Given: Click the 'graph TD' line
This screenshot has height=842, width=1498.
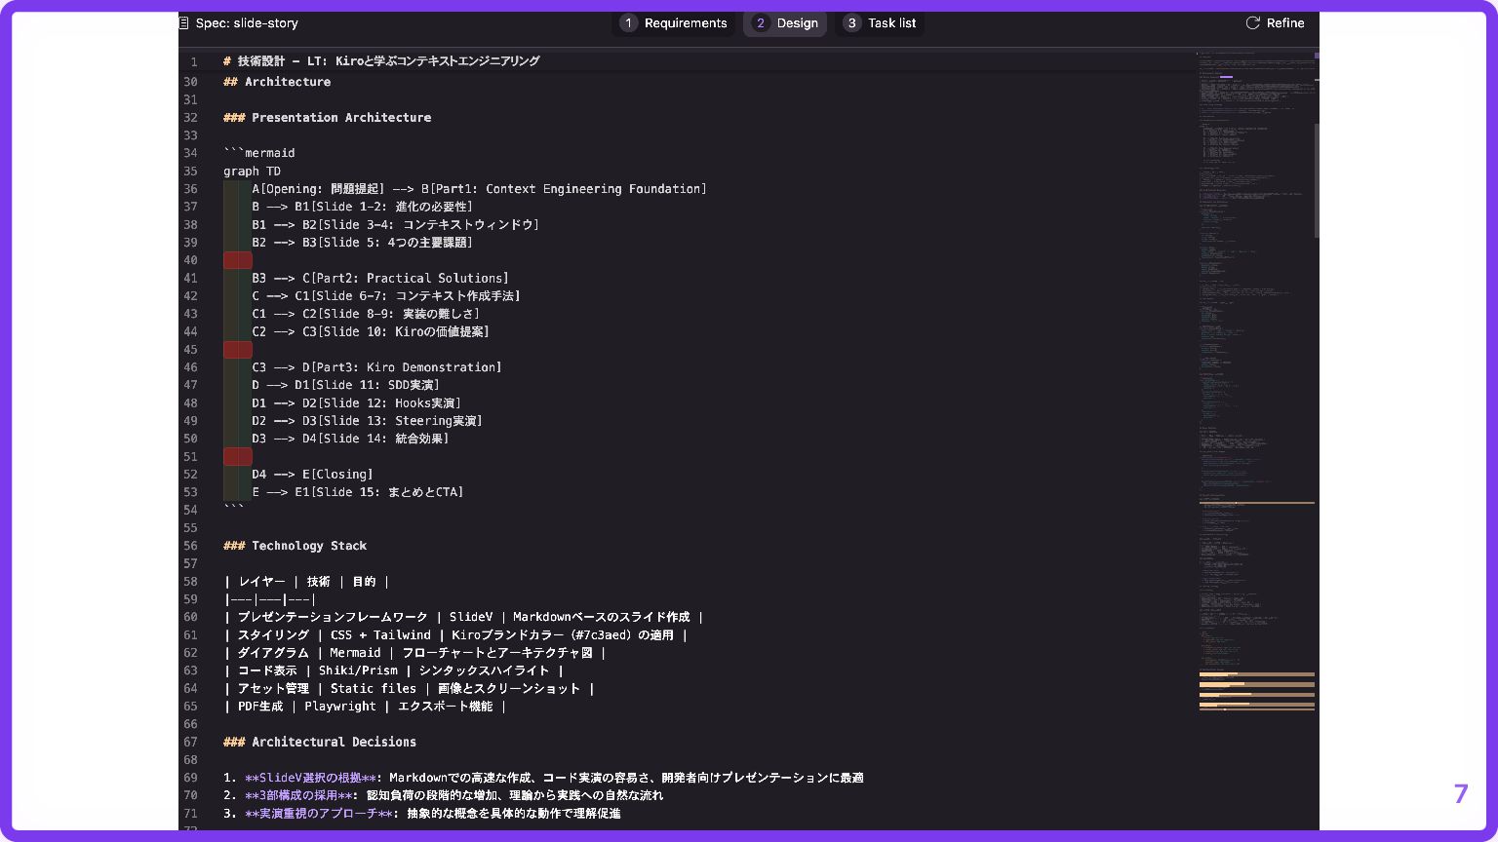Looking at the screenshot, I should point(252,172).
